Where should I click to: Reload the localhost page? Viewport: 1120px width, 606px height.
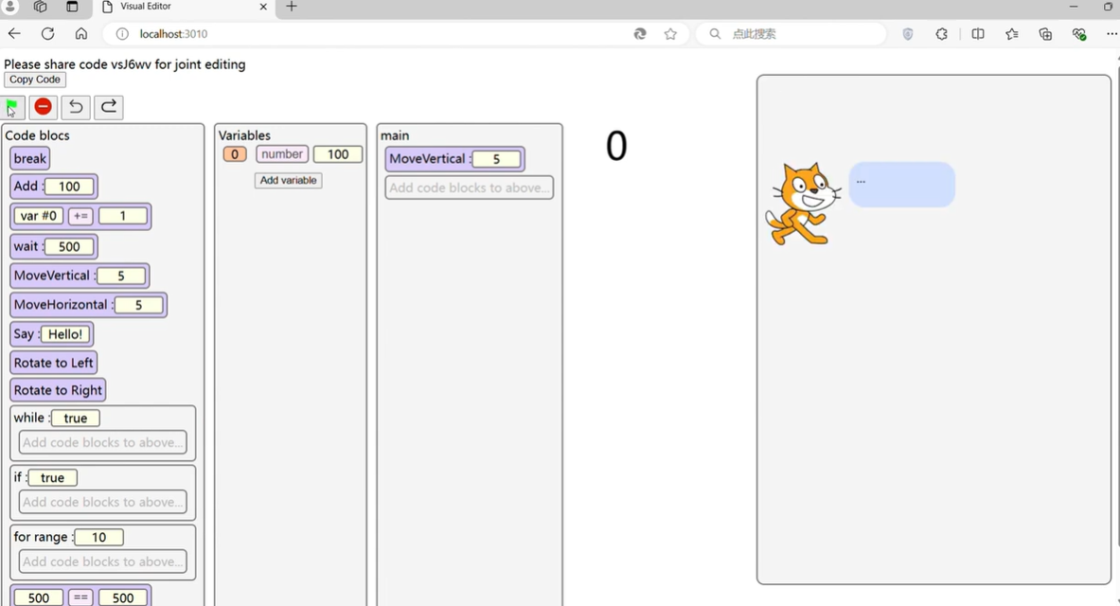tap(48, 33)
